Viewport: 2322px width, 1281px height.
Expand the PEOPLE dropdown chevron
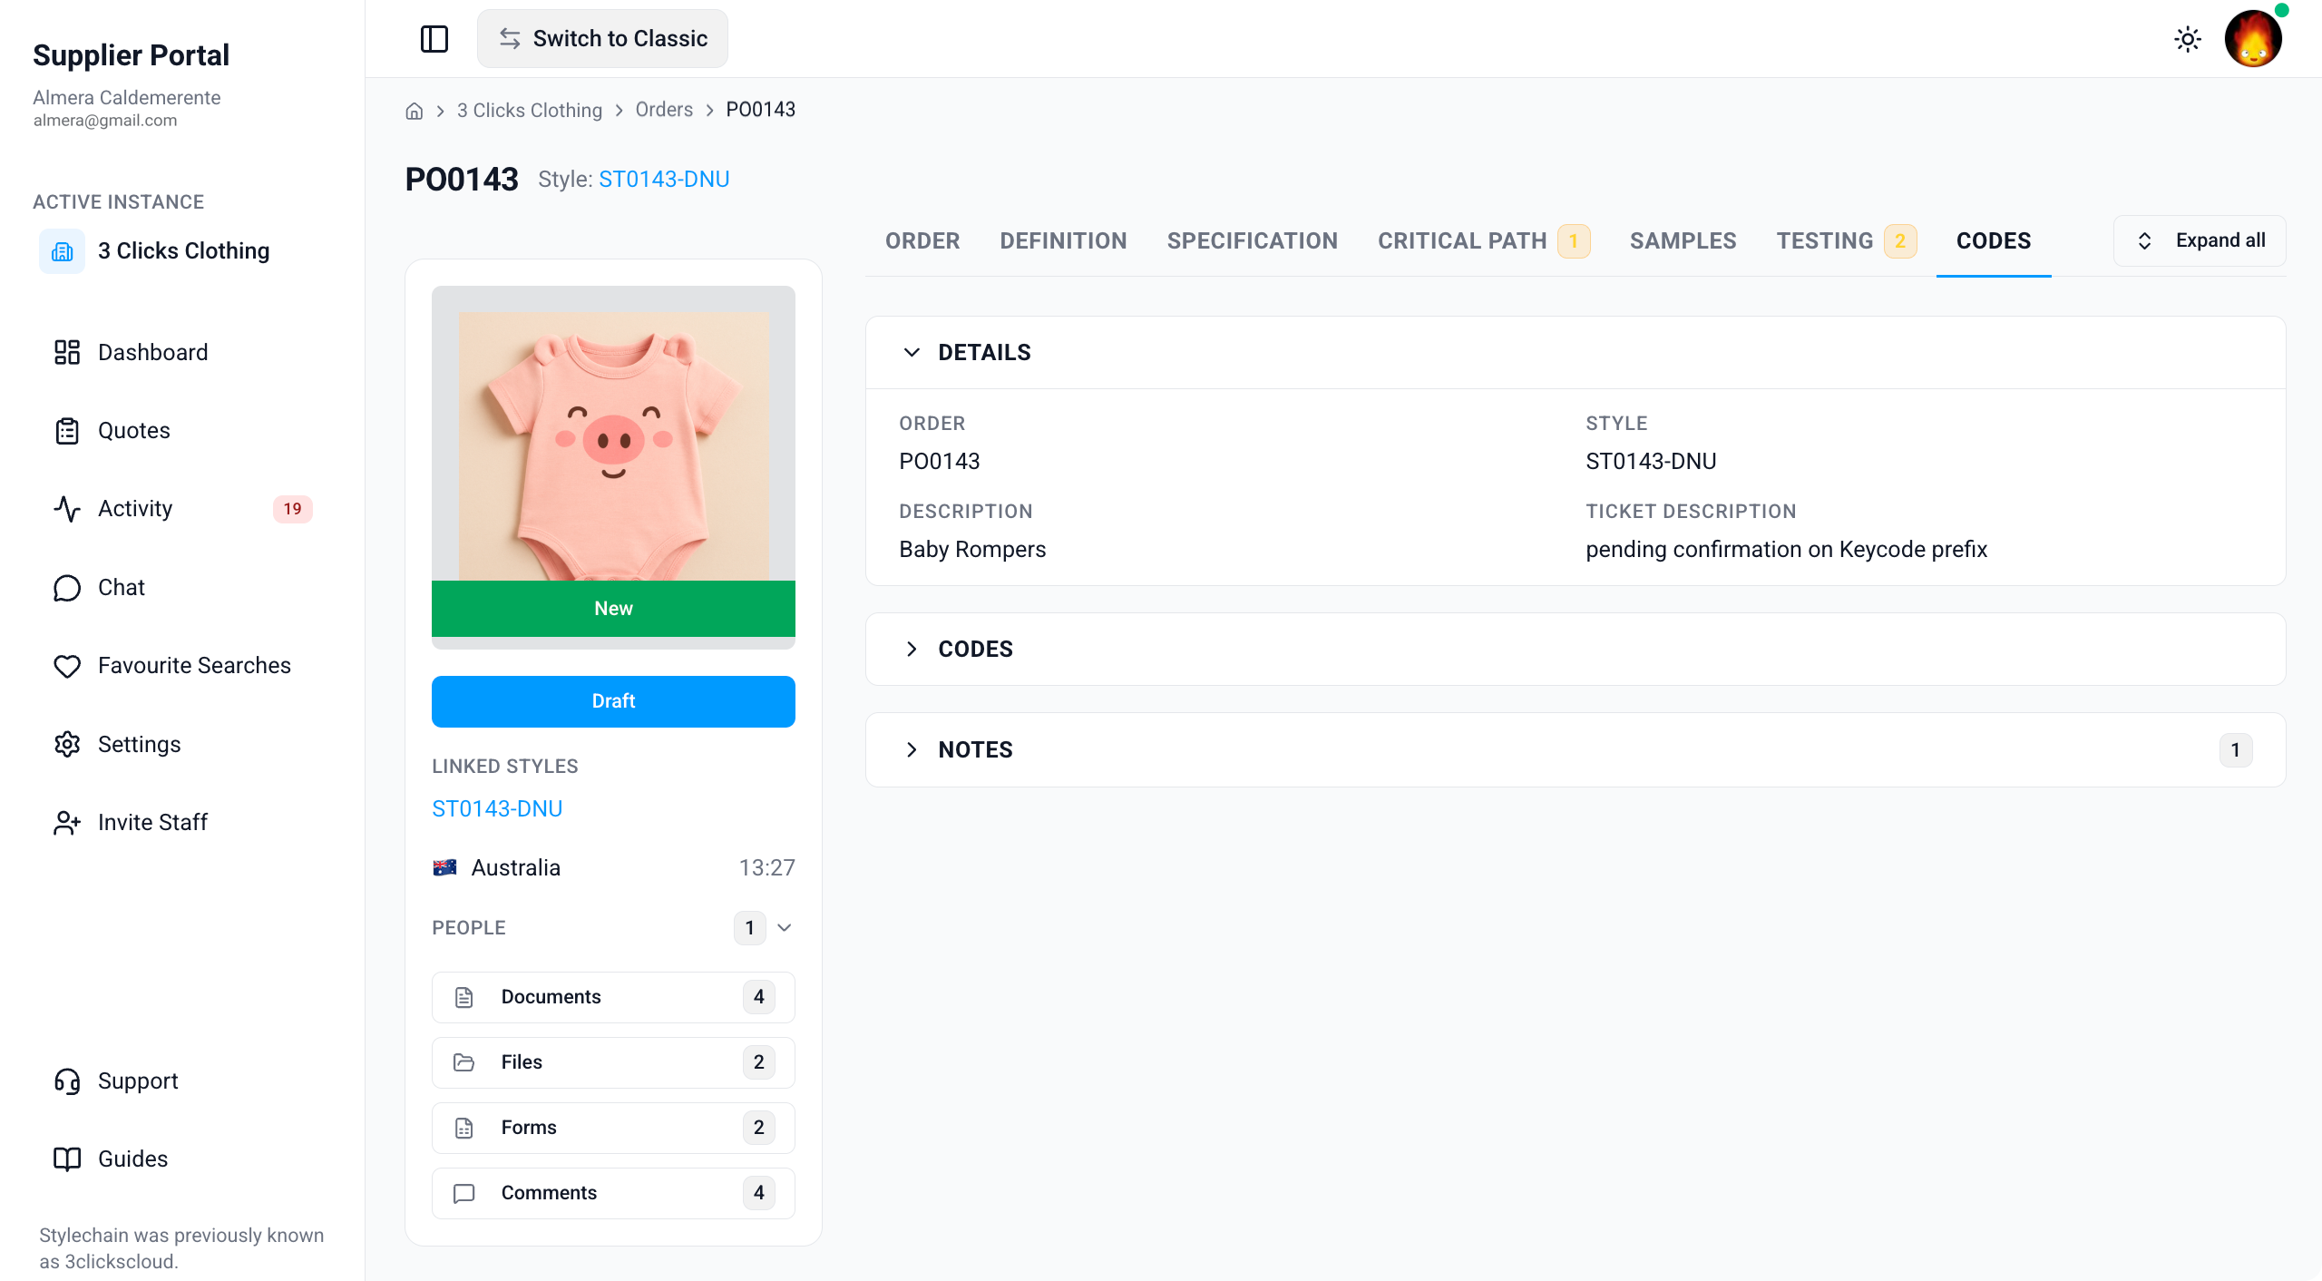785,927
